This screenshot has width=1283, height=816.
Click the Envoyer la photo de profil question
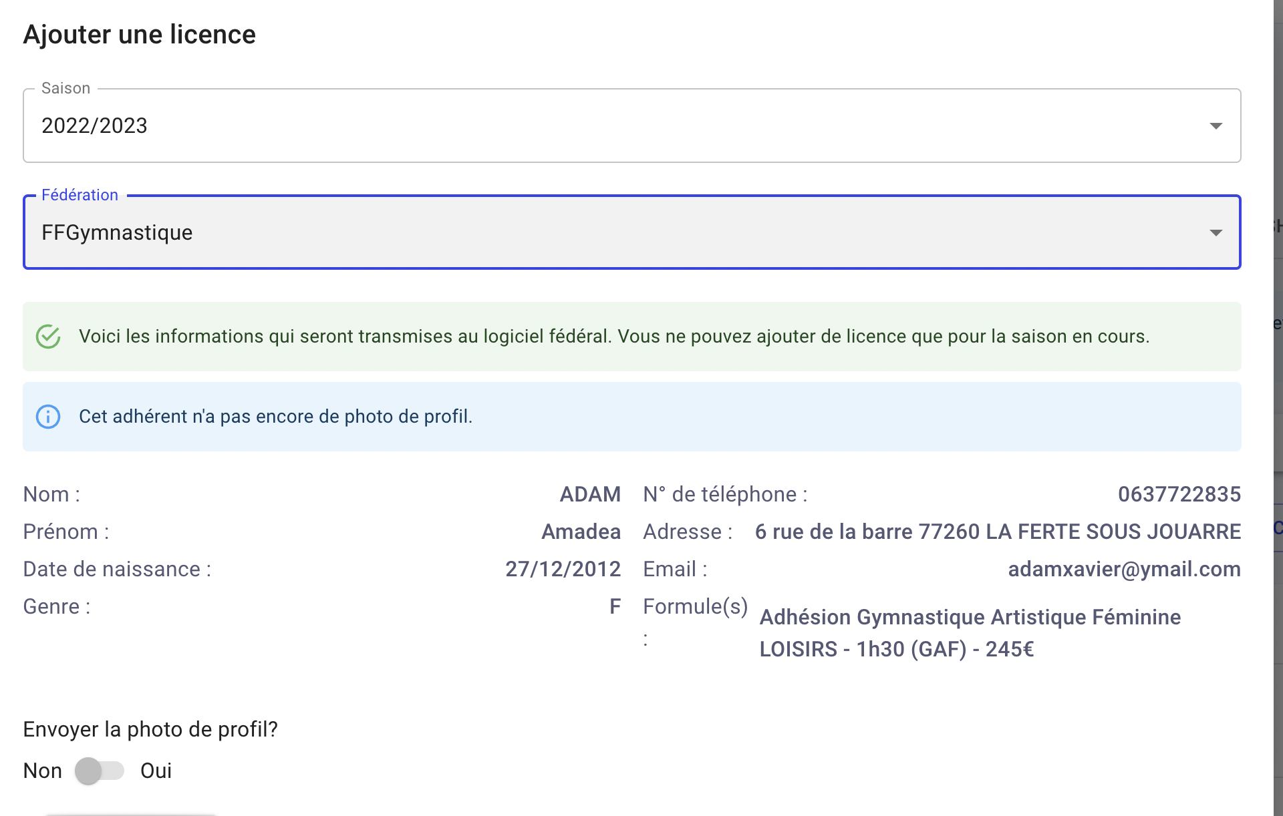[150, 729]
